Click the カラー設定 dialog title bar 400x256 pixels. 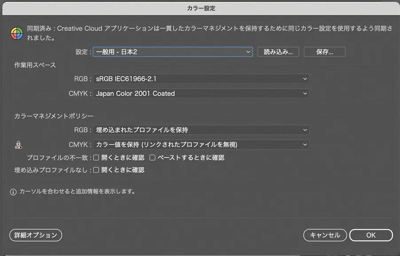point(200,8)
